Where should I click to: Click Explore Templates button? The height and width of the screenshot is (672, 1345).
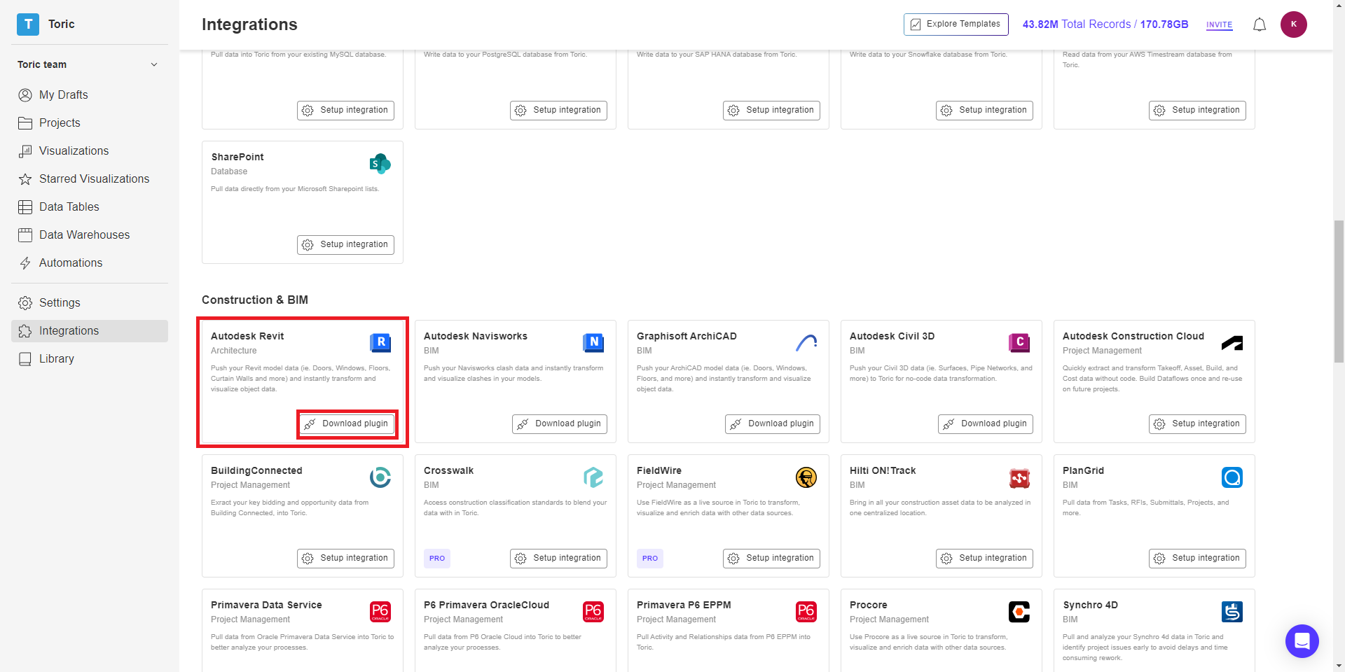[956, 24]
